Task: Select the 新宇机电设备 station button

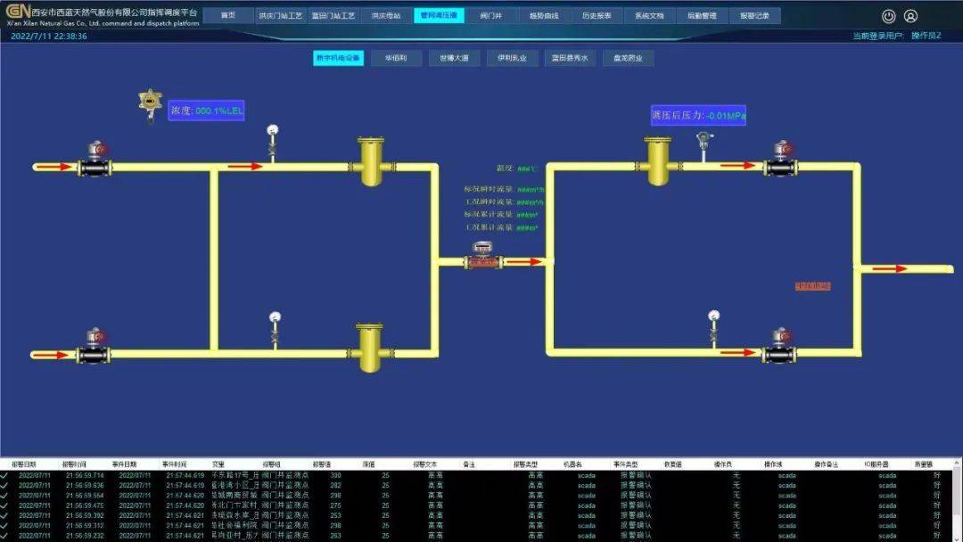Action: (339, 58)
